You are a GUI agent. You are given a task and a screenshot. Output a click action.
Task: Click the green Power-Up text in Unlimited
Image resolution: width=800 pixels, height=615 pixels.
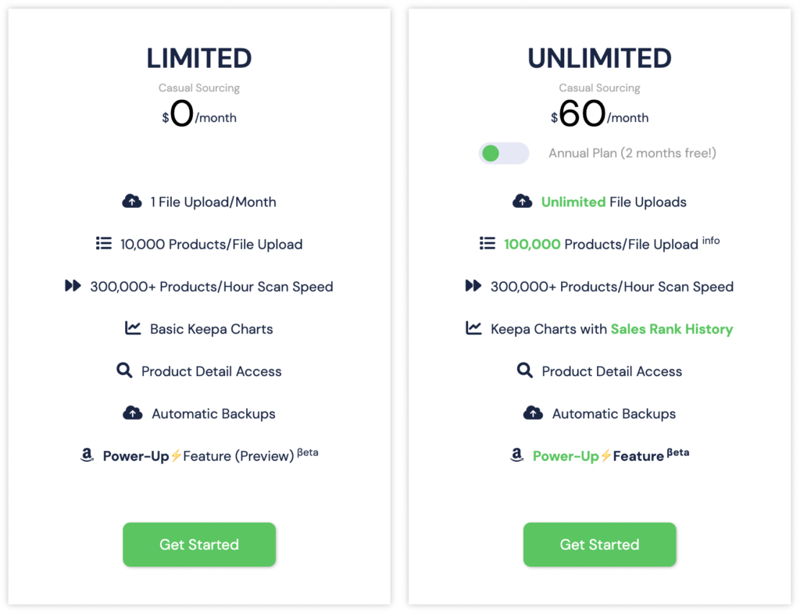[x=566, y=456]
